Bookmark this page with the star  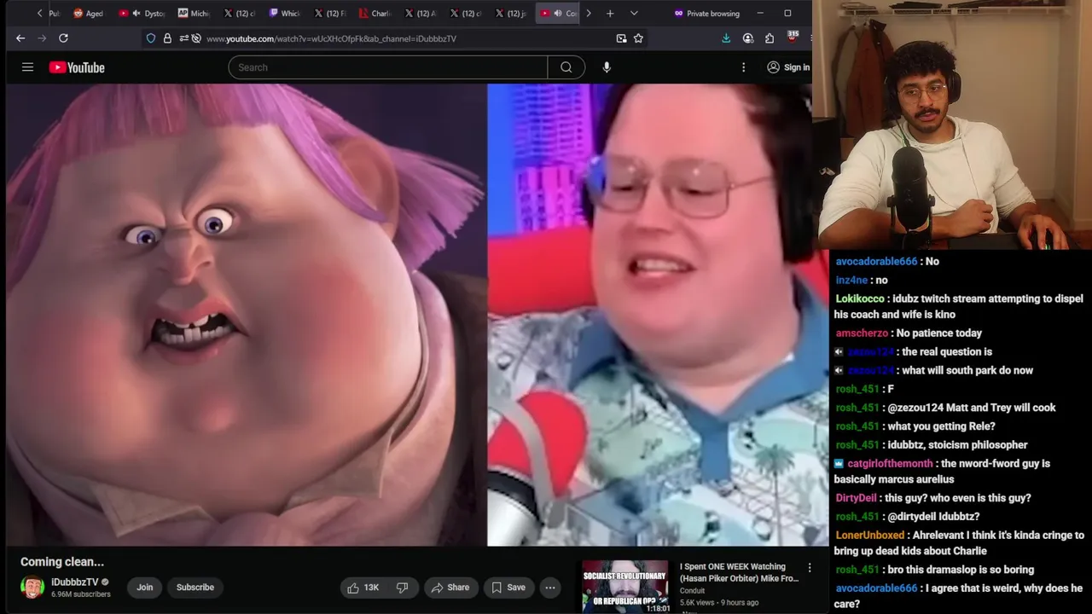[x=638, y=38]
